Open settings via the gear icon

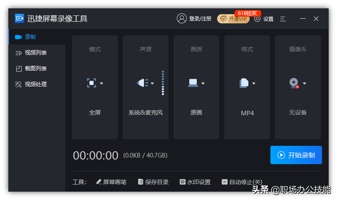click(x=257, y=19)
